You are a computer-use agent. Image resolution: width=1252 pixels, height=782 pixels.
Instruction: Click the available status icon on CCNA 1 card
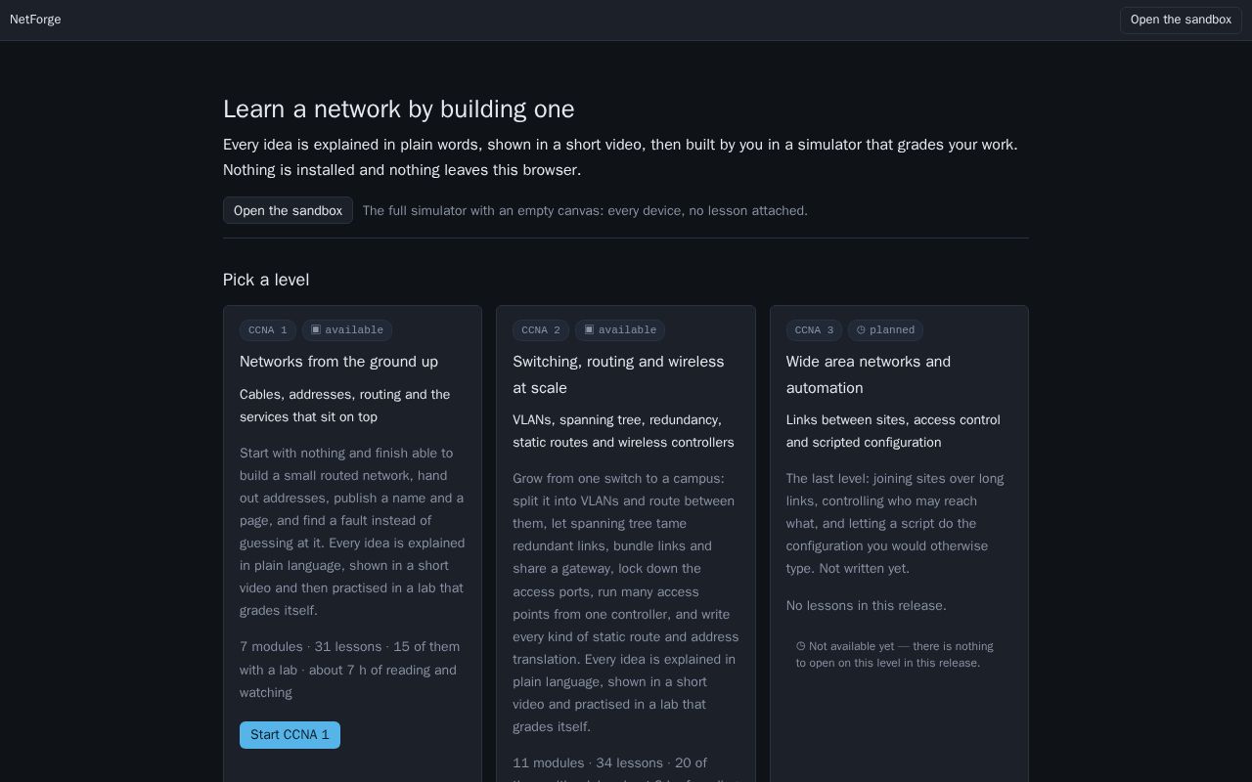(316, 329)
